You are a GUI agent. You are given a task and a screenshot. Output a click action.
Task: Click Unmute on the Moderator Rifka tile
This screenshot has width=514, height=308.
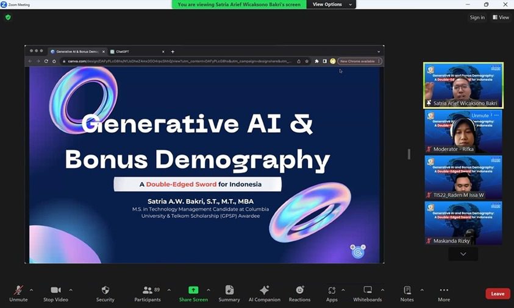pyautogui.click(x=480, y=116)
